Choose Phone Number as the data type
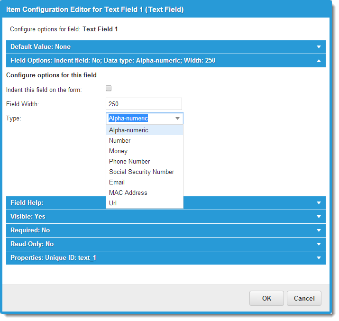The image size is (339, 321). pyautogui.click(x=129, y=162)
